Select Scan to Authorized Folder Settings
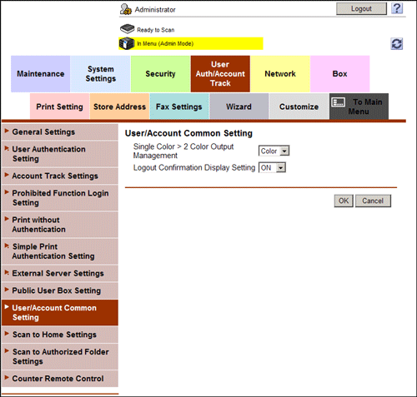 60,356
